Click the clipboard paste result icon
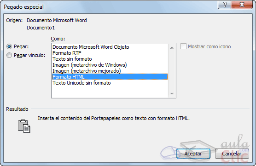The width and height of the screenshot is (256, 166). click(24, 126)
